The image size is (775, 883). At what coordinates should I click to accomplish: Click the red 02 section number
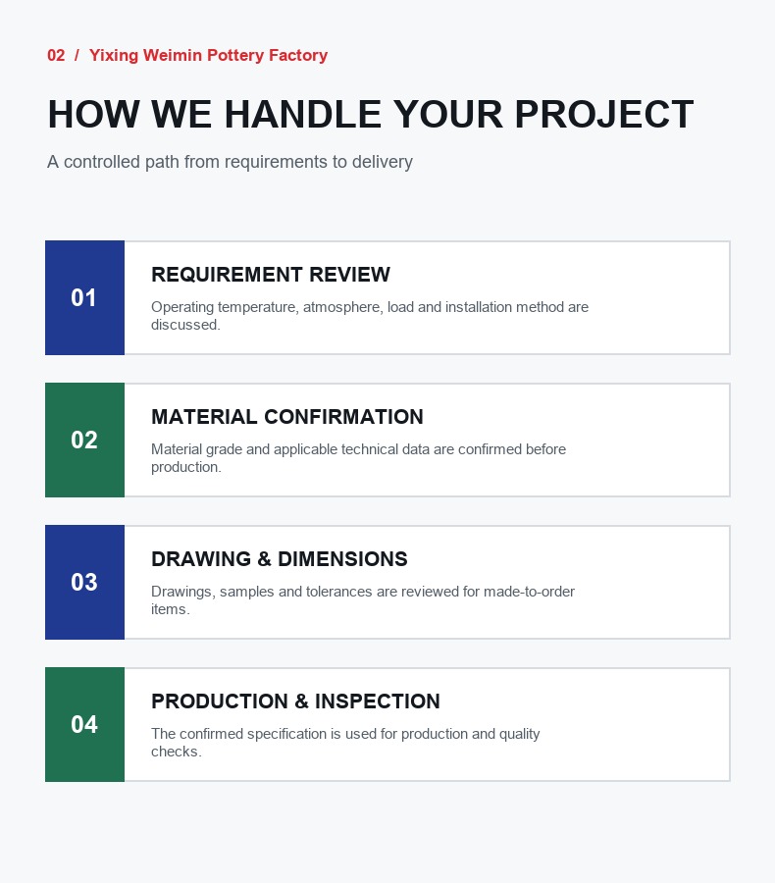[x=56, y=55]
